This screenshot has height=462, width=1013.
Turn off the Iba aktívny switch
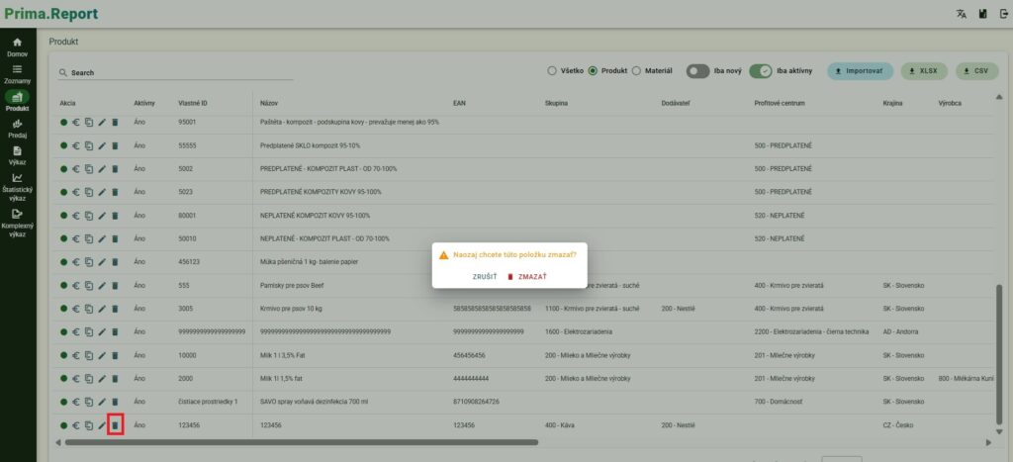click(x=761, y=71)
